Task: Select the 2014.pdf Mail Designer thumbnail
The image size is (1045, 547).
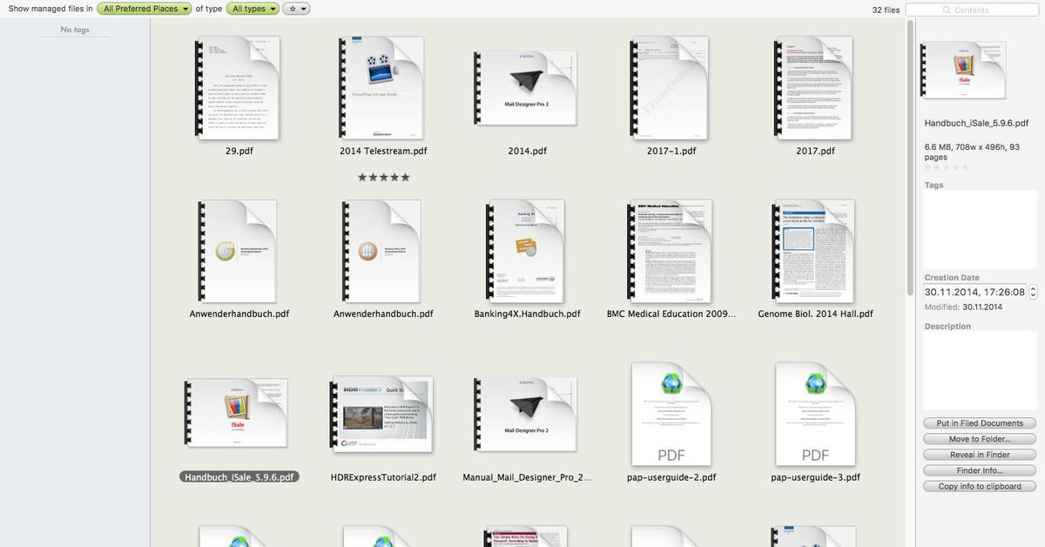Action: [x=527, y=88]
